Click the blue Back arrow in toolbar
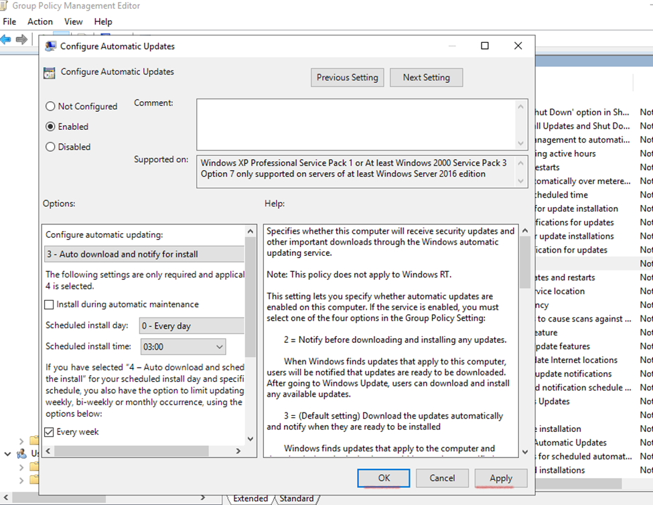This screenshot has height=505, width=653. 6,40
